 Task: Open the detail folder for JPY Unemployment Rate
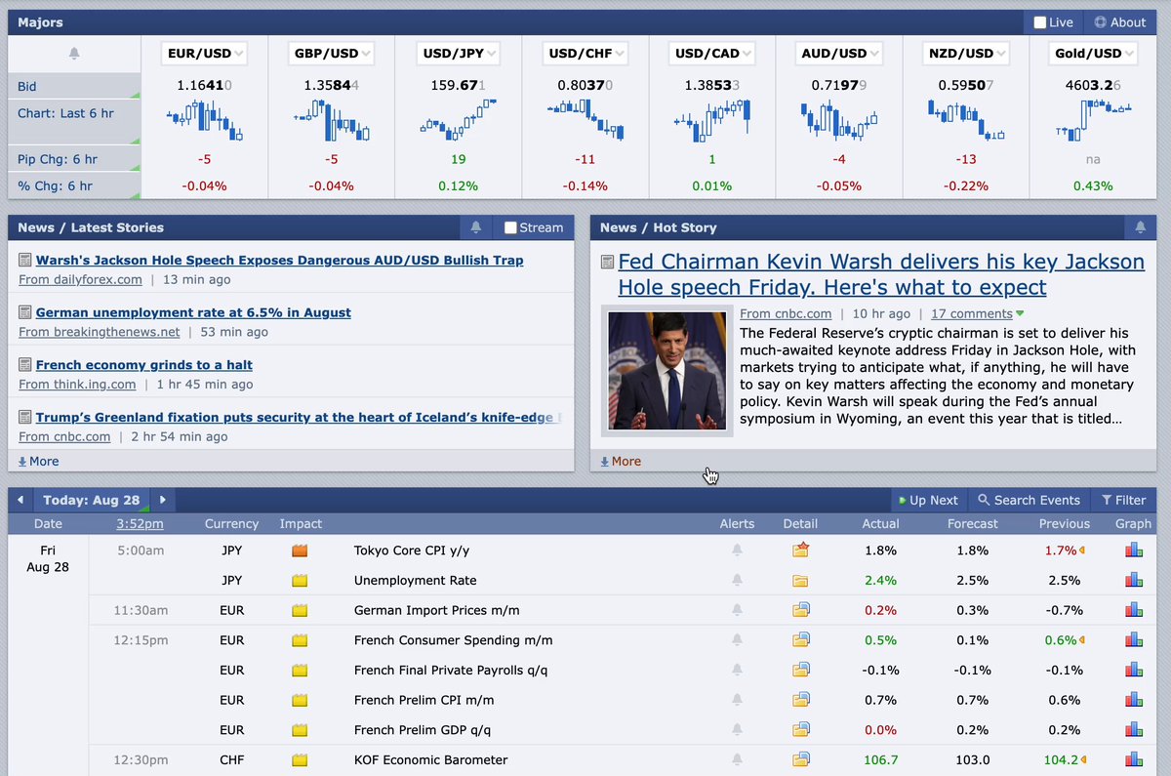801,581
